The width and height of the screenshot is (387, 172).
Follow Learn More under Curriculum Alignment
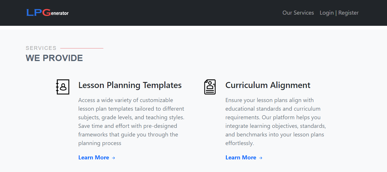tap(241, 157)
